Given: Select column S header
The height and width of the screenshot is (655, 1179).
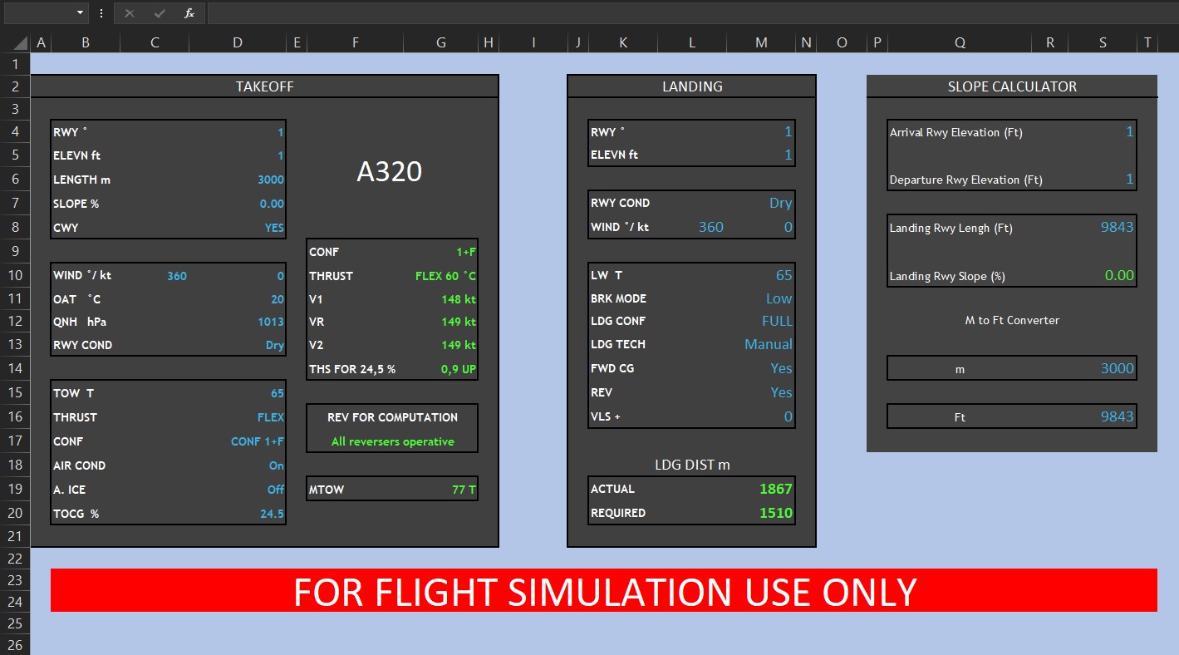Looking at the screenshot, I should coord(1103,43).
